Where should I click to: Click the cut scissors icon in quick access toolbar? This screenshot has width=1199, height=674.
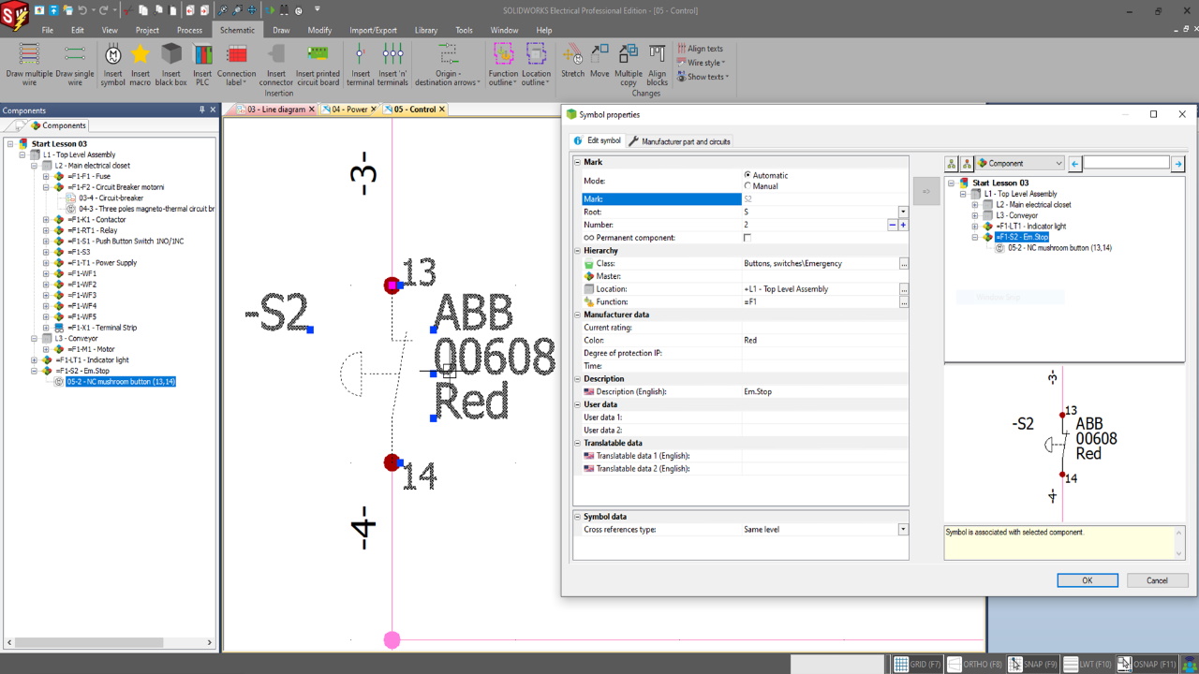point(128,10)
